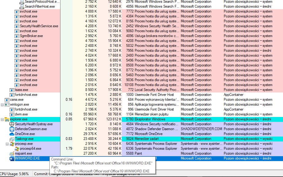Click the SecurityHealthService.exe process icon

click(17, 26)
